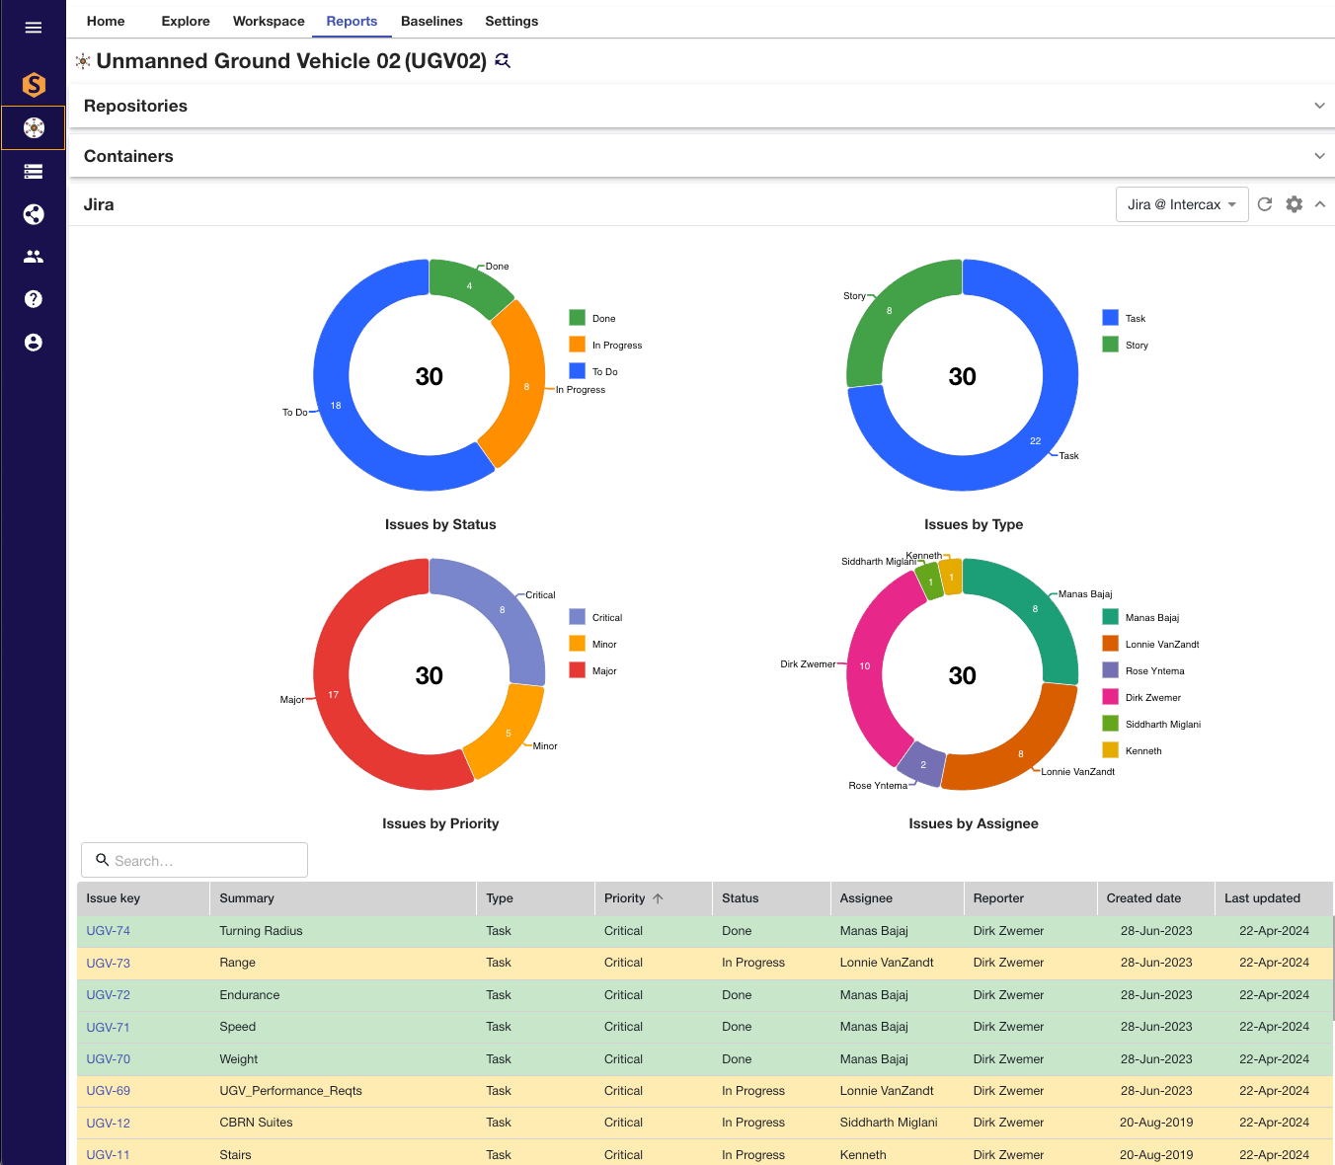Click the issue search input field

coord(202,860)
